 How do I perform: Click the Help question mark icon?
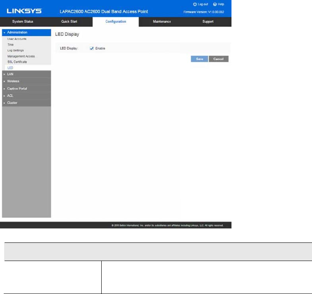tap(215, 4)
